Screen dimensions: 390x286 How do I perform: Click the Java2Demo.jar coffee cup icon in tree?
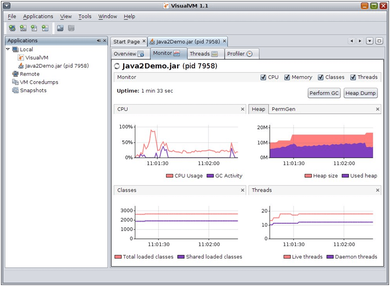click(x=21, y=66)
